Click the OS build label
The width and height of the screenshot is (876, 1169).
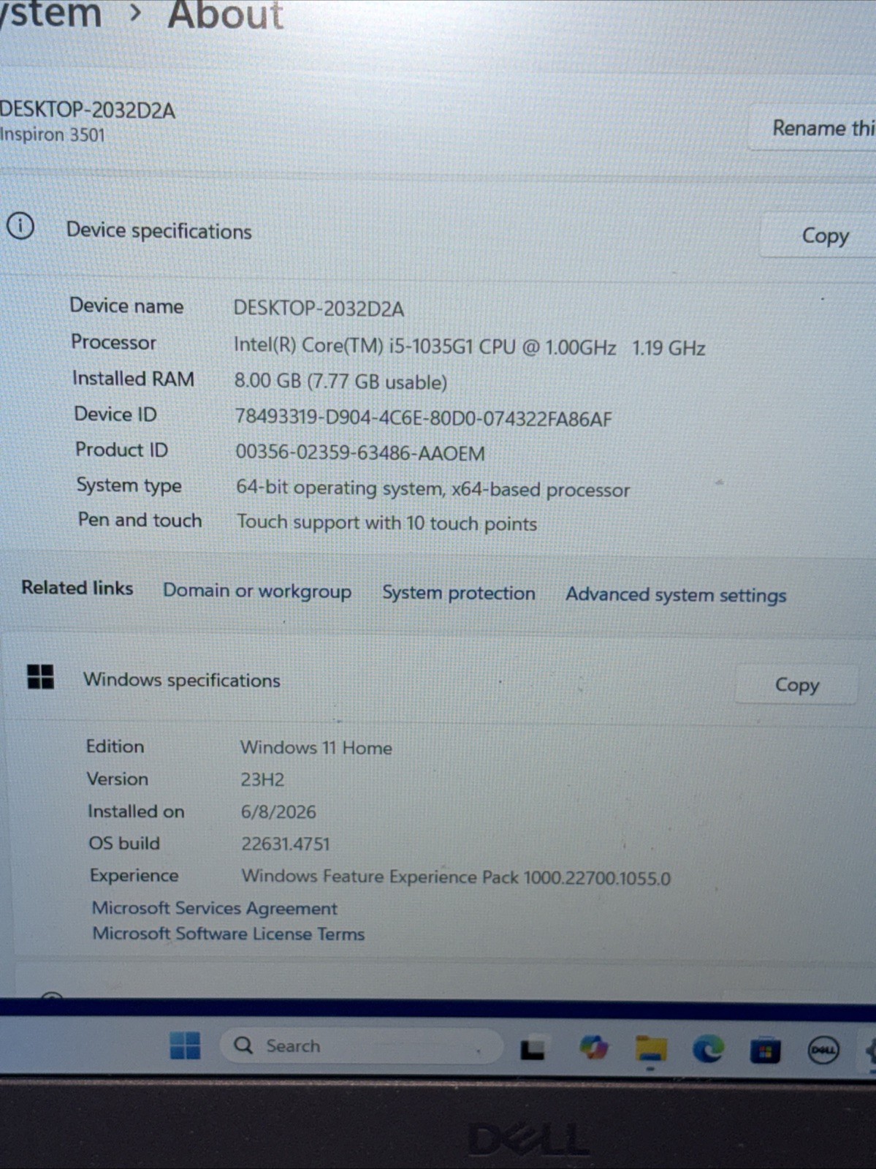[124, 843]
